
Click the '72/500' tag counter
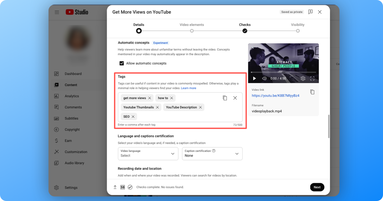click(237, 125)
